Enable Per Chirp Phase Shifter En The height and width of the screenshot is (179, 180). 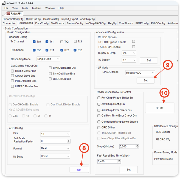pyautogui.click(x=99, y=98)
